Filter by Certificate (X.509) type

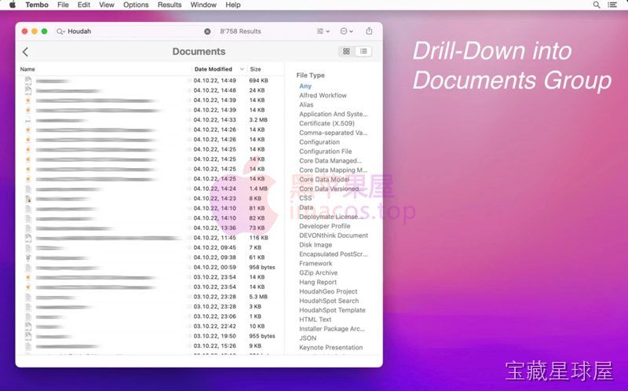(x=327, y=123)
